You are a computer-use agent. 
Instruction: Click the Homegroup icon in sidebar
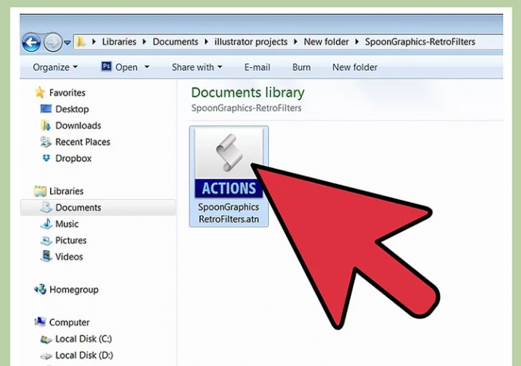pos(40,290)
